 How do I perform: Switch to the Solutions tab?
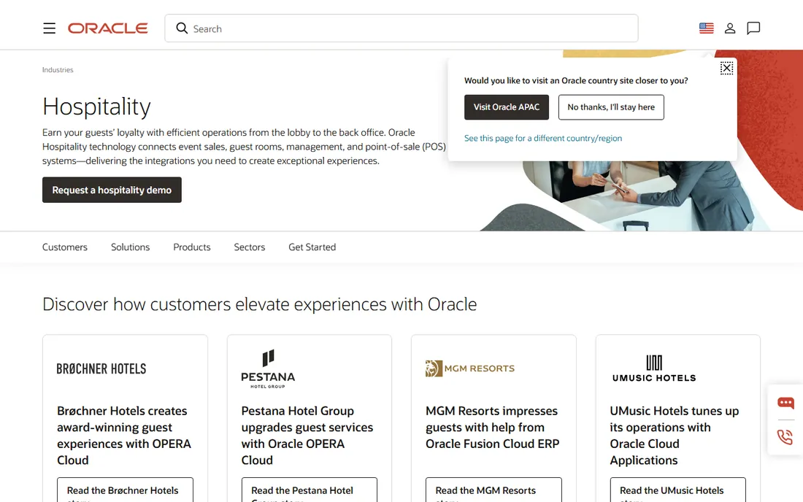(x=130, y=247)
